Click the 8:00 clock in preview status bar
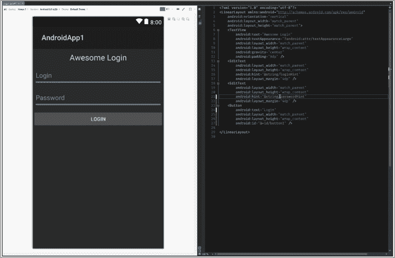 tap(156, 22)
